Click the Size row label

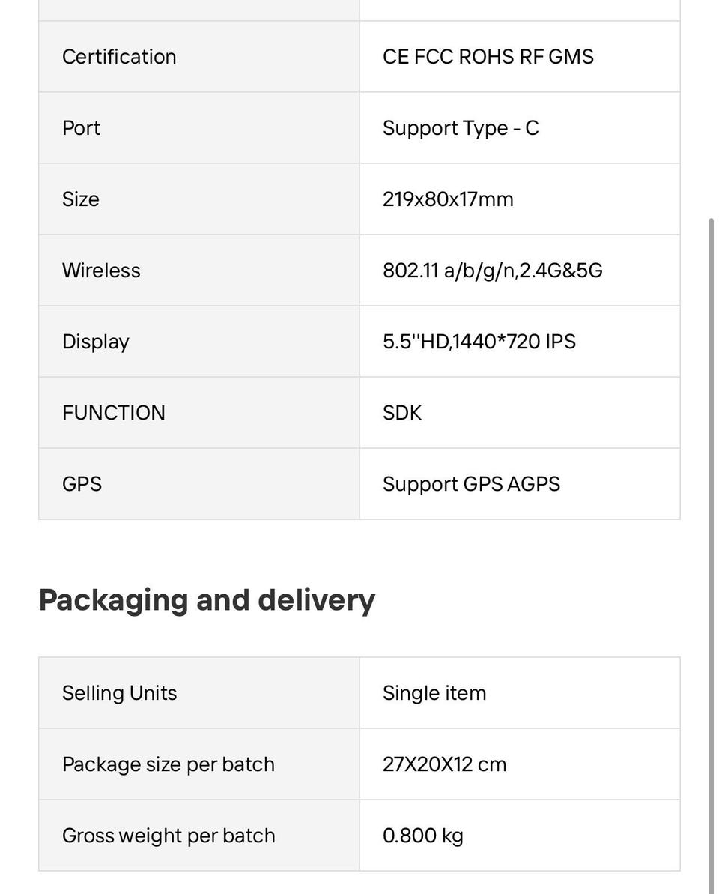81,199
